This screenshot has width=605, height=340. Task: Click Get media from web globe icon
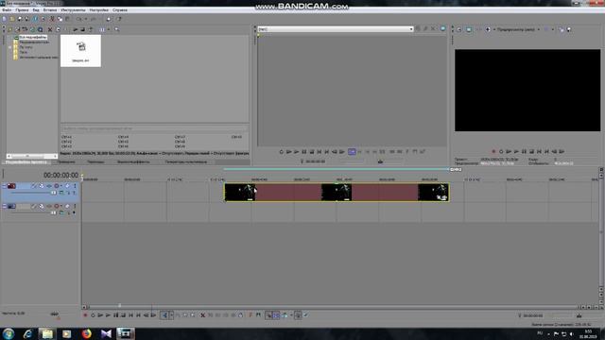coord(33,29)
